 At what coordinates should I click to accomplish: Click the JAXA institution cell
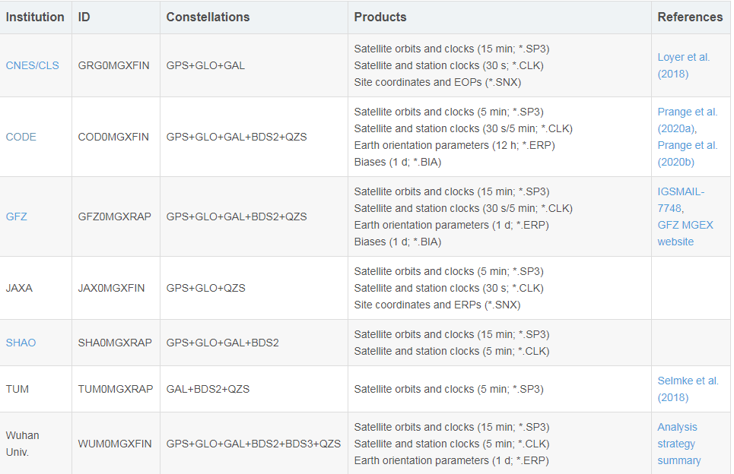(19, 288)
